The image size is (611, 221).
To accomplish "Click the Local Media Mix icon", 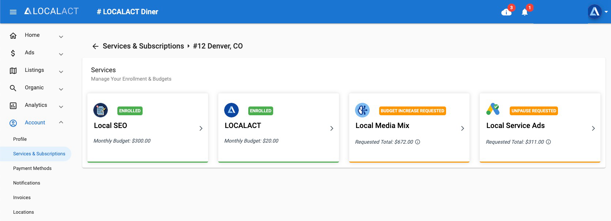I will pyautogui.click(x=362, y=110).
